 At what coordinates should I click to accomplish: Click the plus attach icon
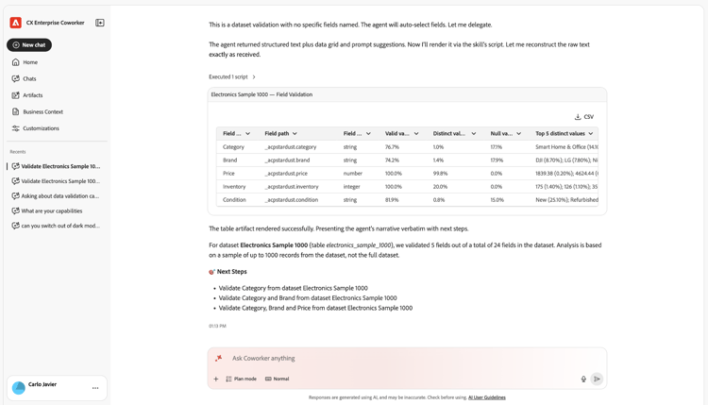pos(216,379)
